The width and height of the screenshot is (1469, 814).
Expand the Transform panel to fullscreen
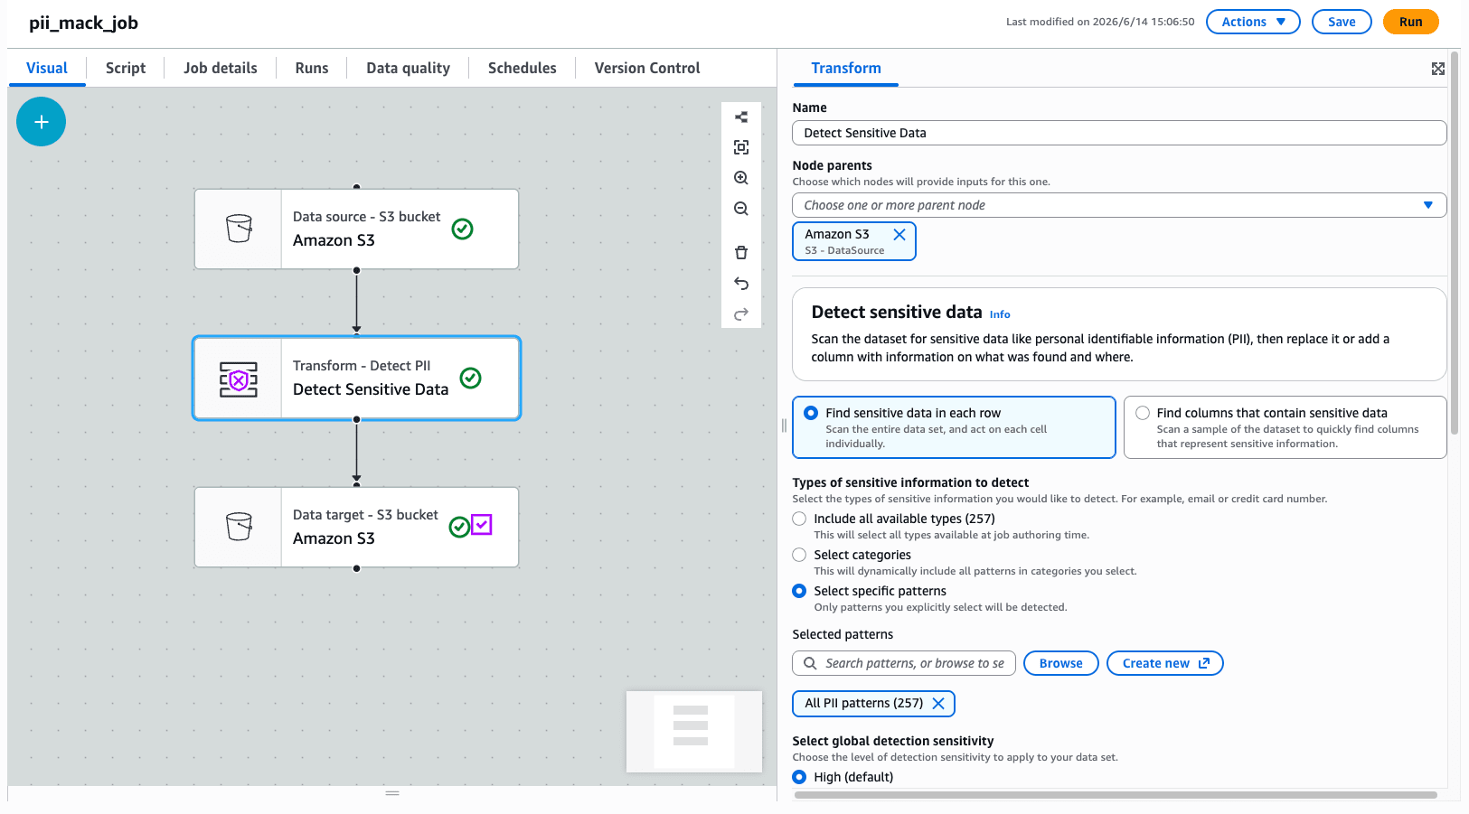(1437, 69)
